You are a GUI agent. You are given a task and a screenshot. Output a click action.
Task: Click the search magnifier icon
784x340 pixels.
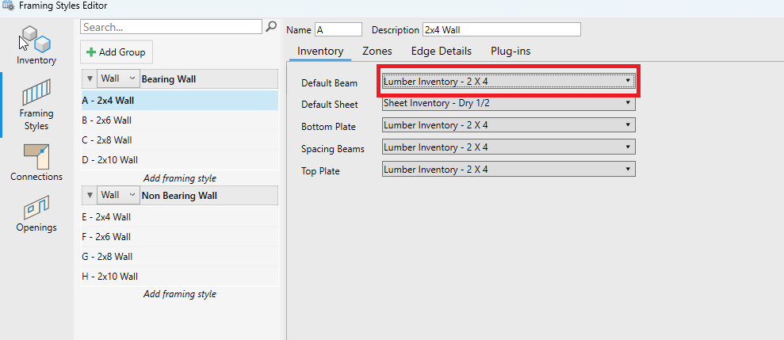[271, 27]
